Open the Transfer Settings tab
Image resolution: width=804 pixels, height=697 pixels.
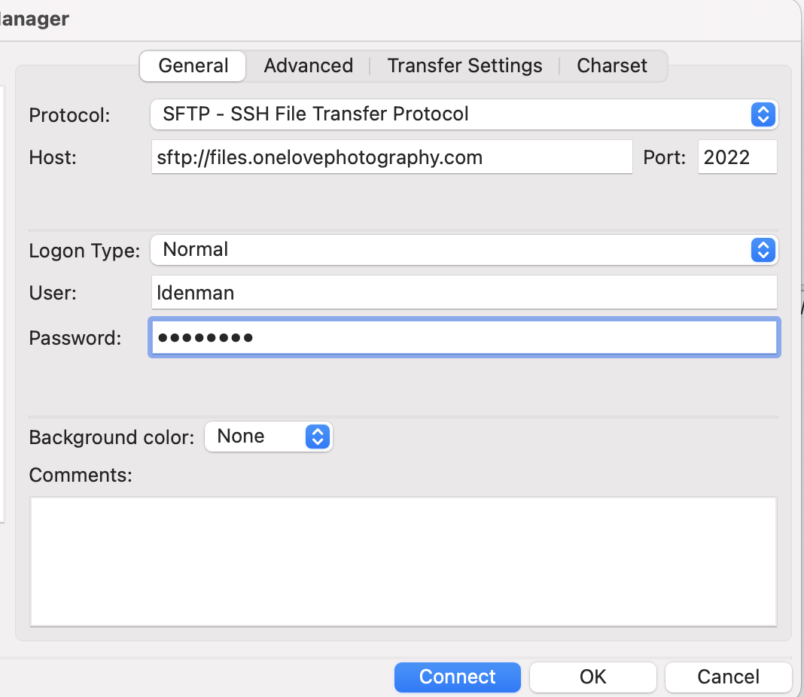coord(464,66)
